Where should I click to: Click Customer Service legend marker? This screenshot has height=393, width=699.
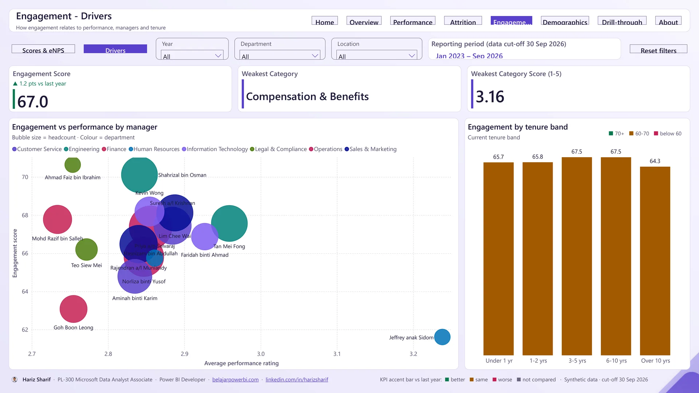pyautogui.click(x=15, y=149)
